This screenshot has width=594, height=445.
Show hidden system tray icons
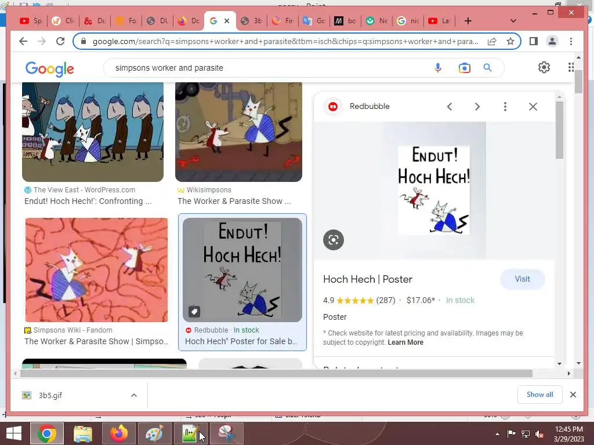tap(497, 434)
